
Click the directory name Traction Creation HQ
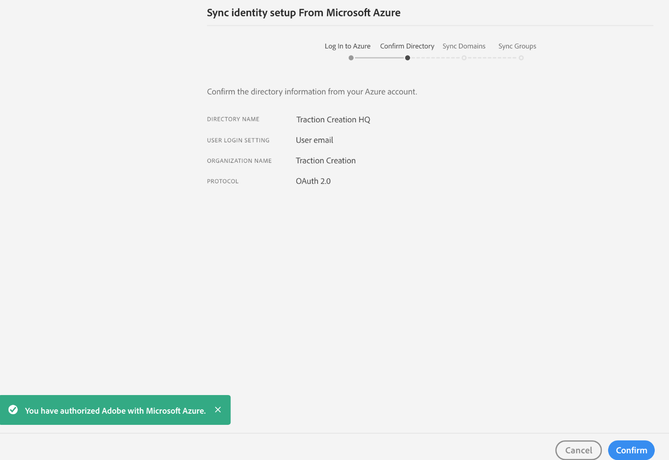tap(333, 119)
